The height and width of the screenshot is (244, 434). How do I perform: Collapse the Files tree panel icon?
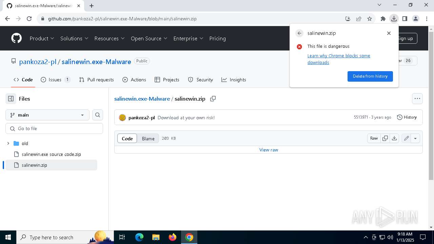(11, 99)
